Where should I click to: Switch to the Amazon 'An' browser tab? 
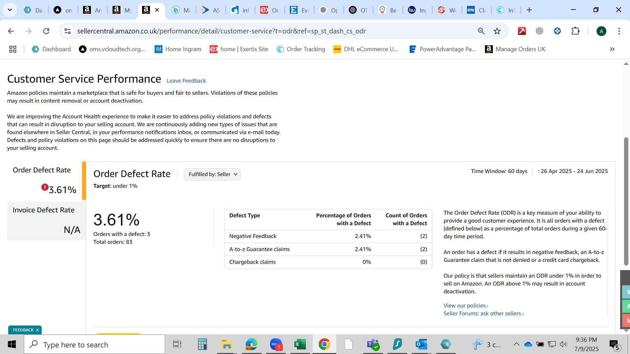pos(92,10)
